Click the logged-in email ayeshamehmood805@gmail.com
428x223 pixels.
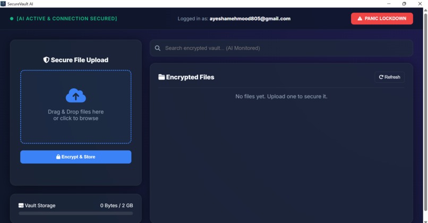[250, 19]
